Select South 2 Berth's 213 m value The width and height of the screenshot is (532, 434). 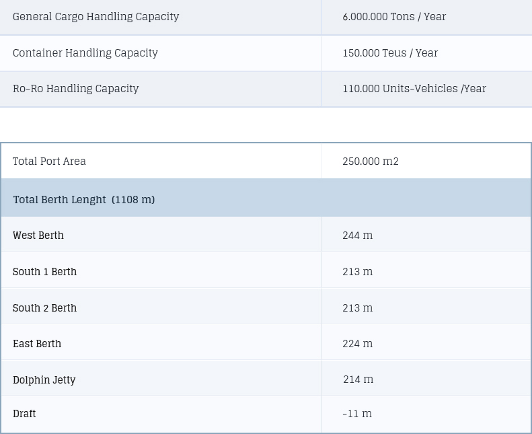pos(358,308)
